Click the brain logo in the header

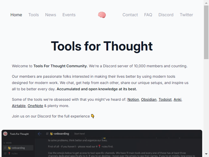pos(102,15)
